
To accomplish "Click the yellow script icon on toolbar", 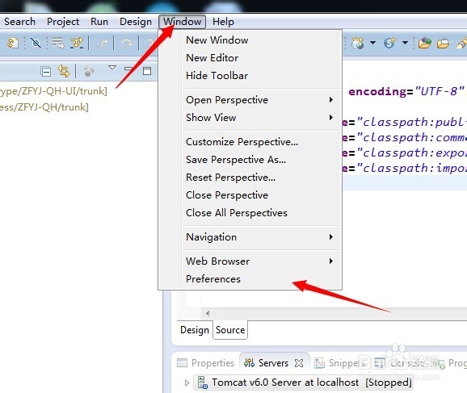I will tap(13, 44).
